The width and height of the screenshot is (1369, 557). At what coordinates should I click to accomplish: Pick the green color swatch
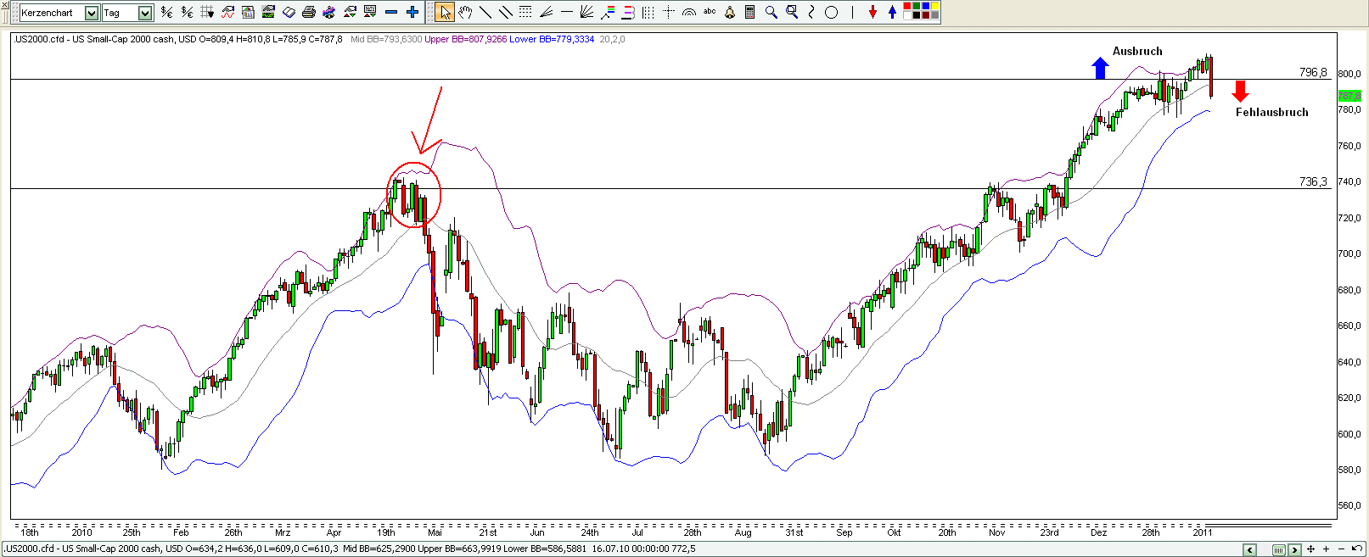[x=917, y=6]
